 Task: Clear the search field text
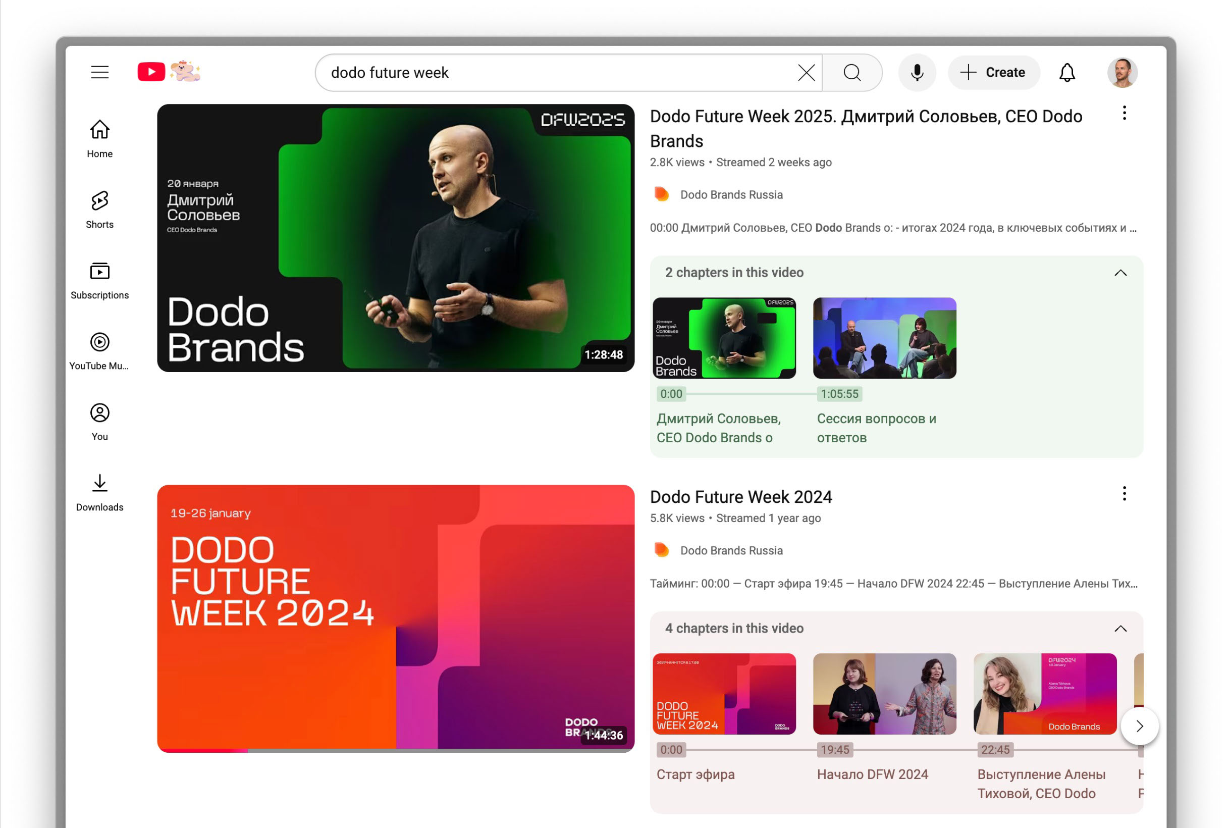point(806,72)
